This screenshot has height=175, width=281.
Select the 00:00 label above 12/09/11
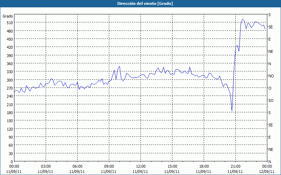click(x=267, y=167)
